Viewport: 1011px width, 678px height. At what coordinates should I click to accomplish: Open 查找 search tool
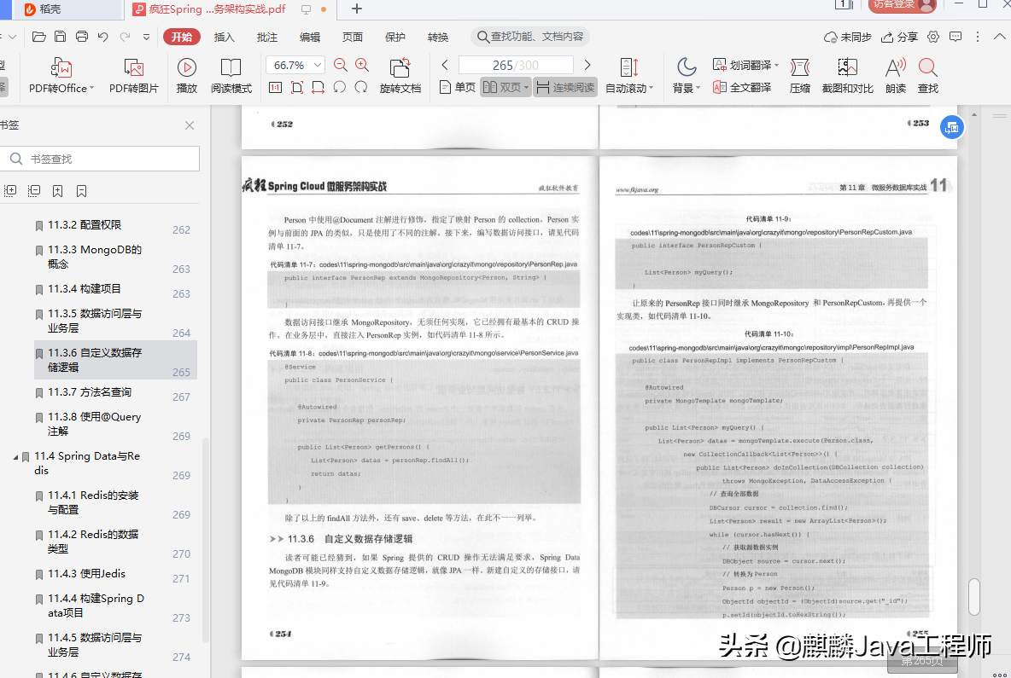click(x=928, y=75)
